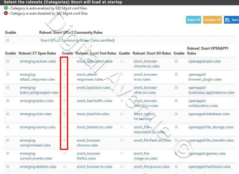The image size is (239, 174).
Task: Open snort_blacklist.rules link
Action: click(x=93, y=114)
